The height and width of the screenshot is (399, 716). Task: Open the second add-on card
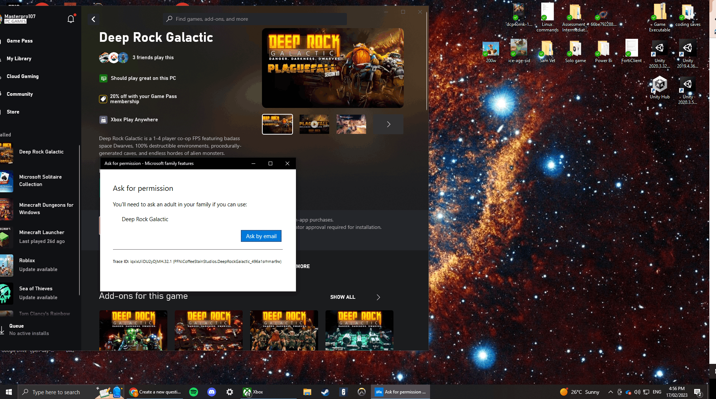[209, 330]
